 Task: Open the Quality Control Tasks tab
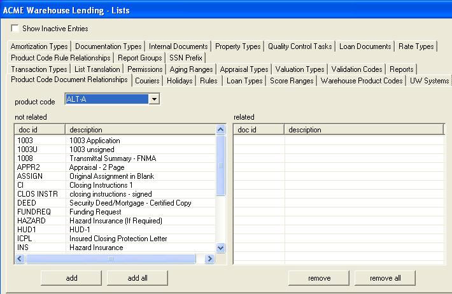tap(300, 46)
